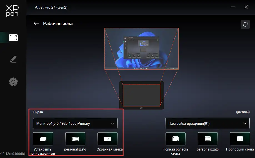This screenshot has width=255, height=158.
Task: Select the Установить полноэкранный icon button
Action: pyautogui.click(x=43, y=139)
